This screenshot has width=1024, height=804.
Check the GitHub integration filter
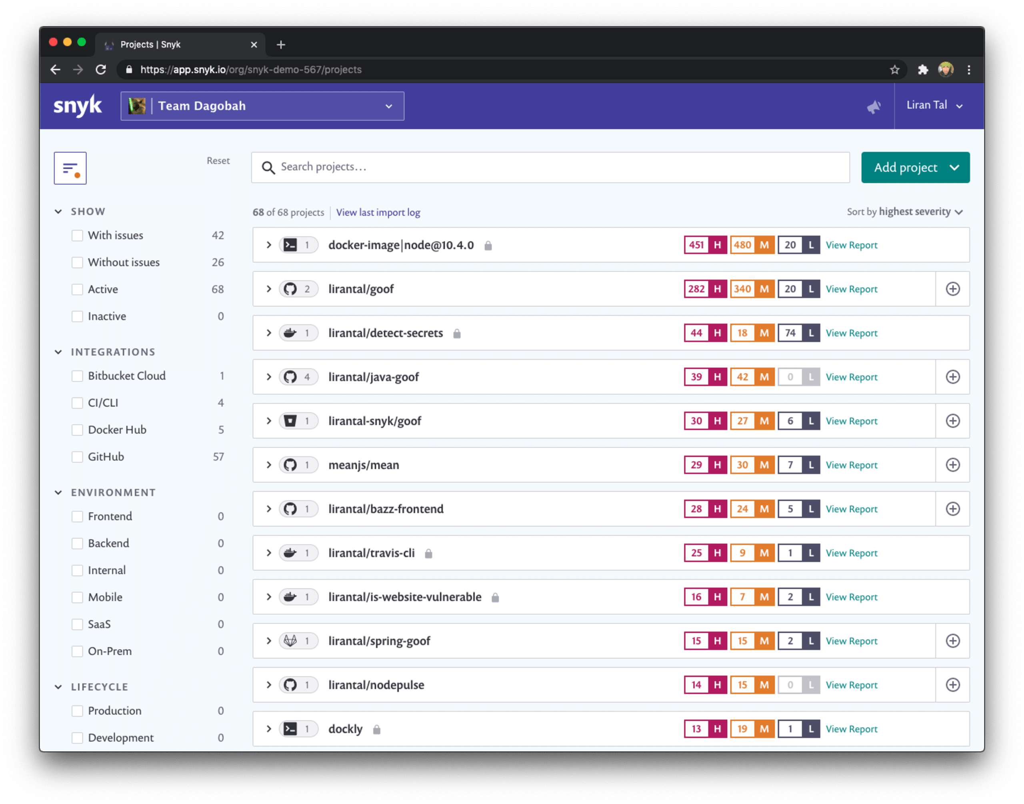click(77, 457)
